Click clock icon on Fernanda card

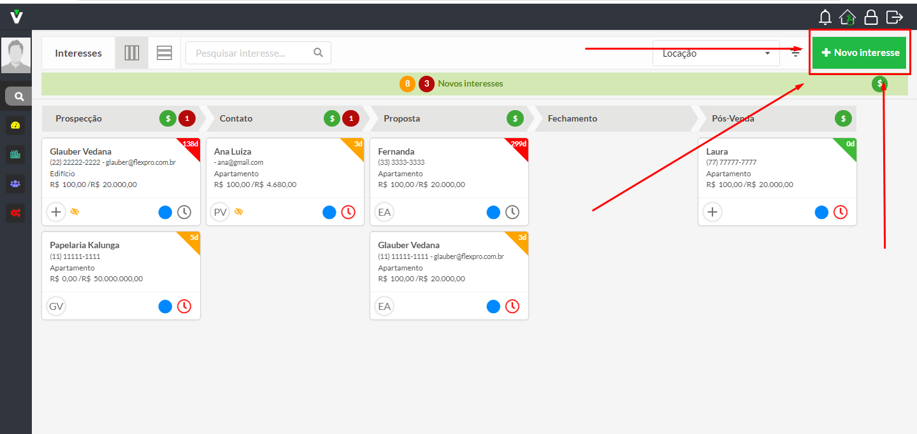[x=512, y=212]
